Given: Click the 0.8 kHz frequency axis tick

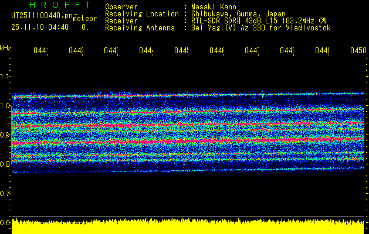Looking at the screenshot, I should (x=5, y=164).
